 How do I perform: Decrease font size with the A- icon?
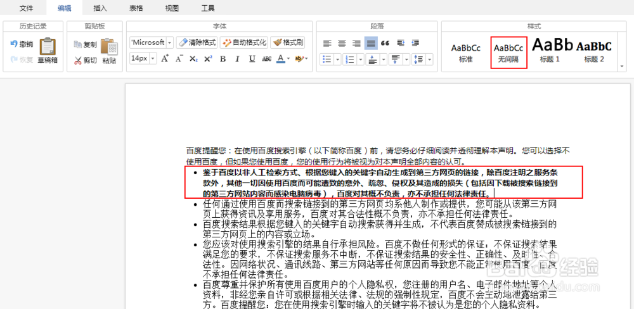click(x=179, y=58)
